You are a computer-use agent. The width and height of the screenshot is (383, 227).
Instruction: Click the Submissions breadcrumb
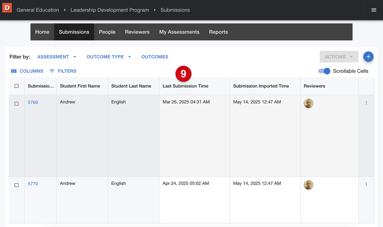175,10
